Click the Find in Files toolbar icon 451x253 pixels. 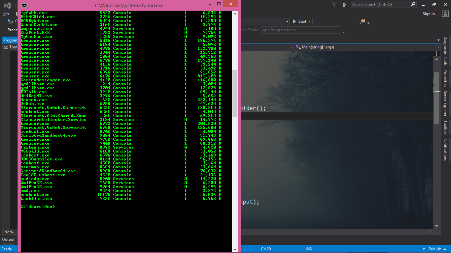pos(363,21)
